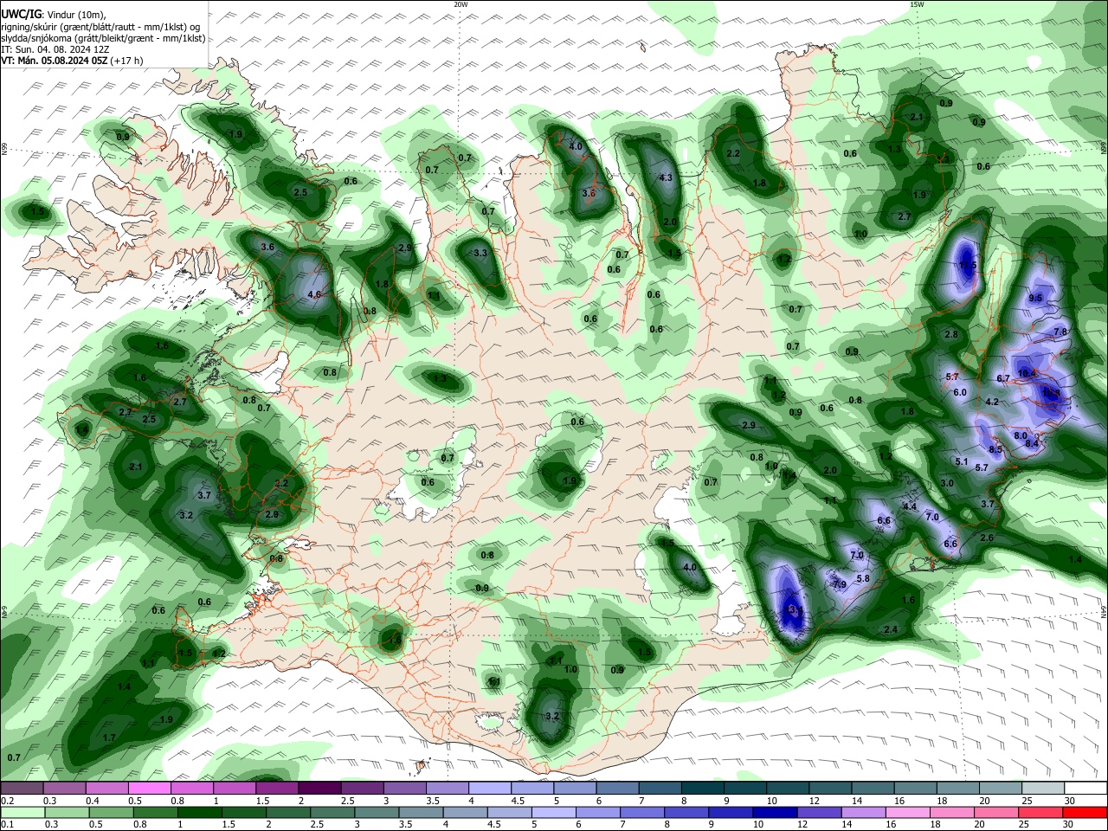Click the light grey 25–30 snow legend swatch

coord(1044,789)
